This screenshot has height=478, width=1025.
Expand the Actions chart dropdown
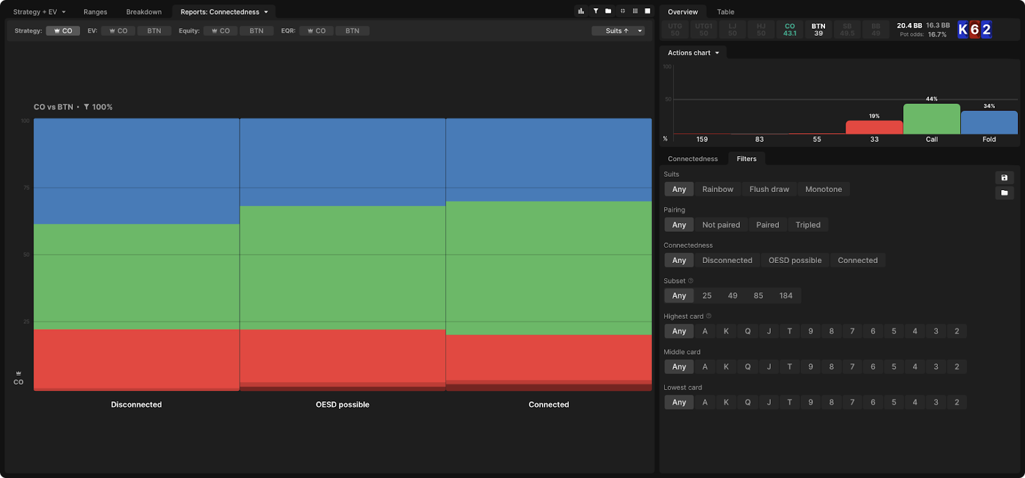693,53
